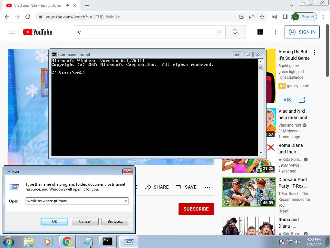Viewport: 330px width, 248px height.
Task: Go to the YouTube home logo
Action: 38,32
